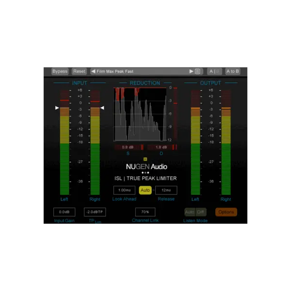Screen dimensions: 291x291
Task: Click the Input Right meter bar
Action: pos(95,142)
